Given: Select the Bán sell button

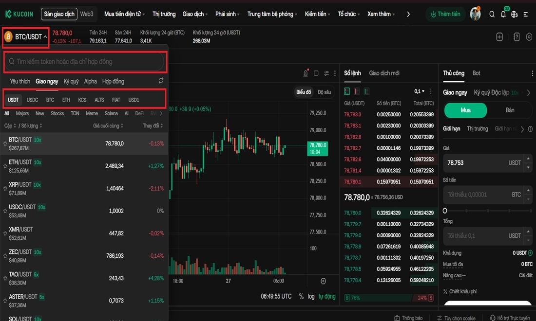Looking at the screenshot, I should 510,110.
